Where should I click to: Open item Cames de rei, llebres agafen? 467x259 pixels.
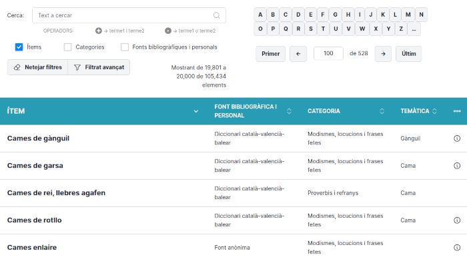click(56, 193)
